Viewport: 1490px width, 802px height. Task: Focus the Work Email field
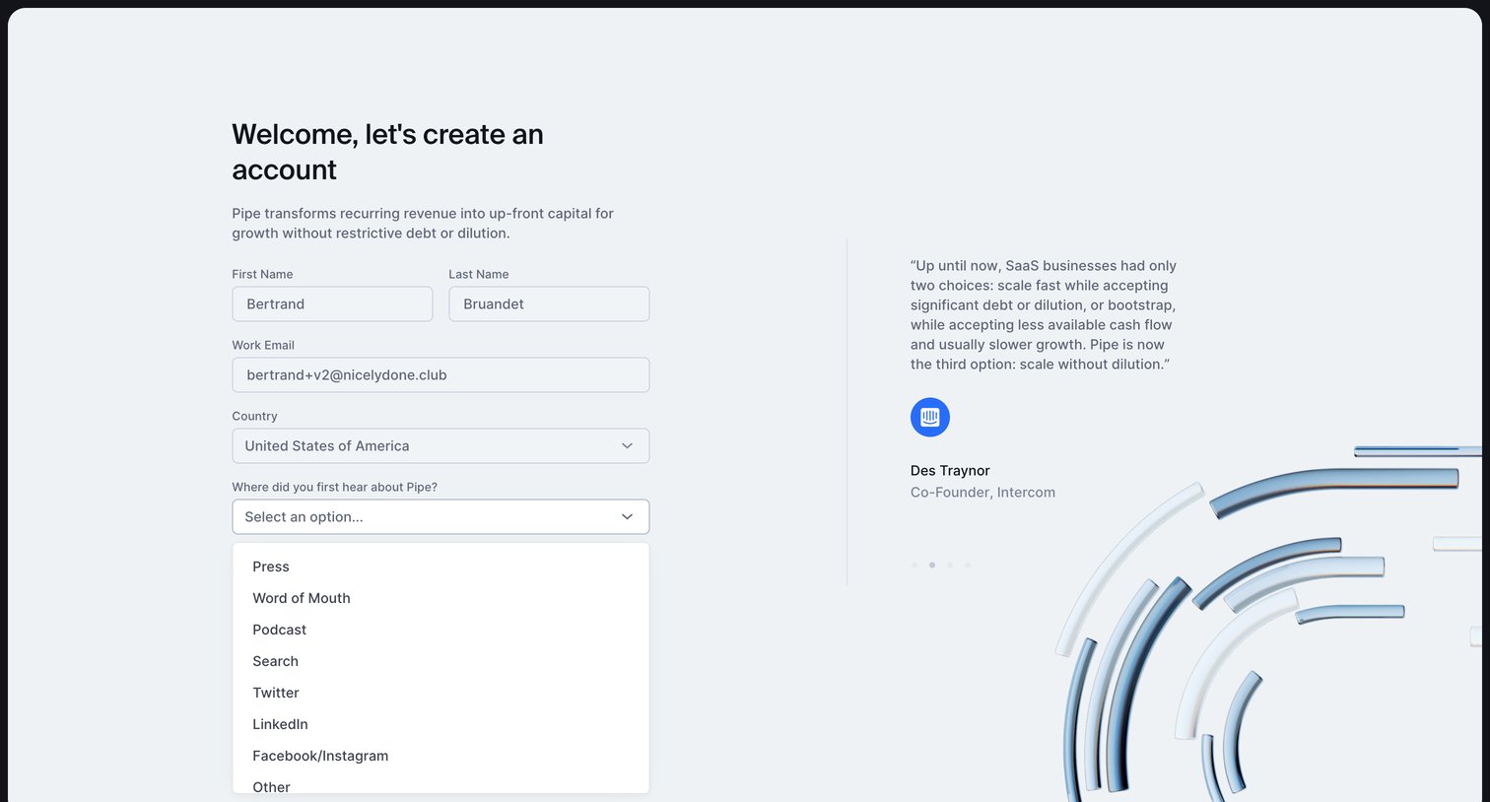(440, 374)
